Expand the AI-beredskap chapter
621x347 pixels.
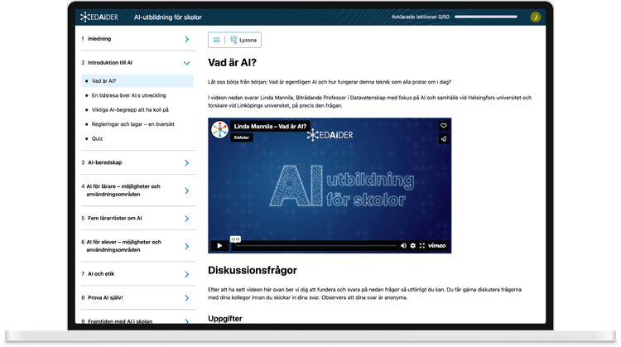click(187, 163)
